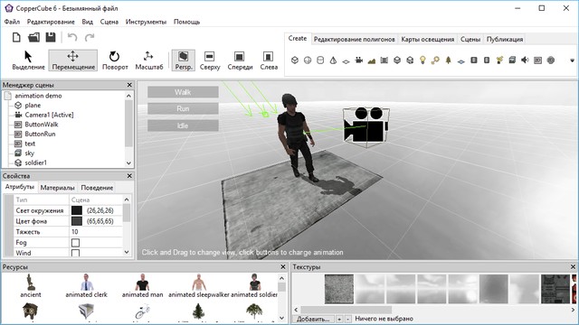Change the Свет окружения color swatch

click(x=76, y=210)
